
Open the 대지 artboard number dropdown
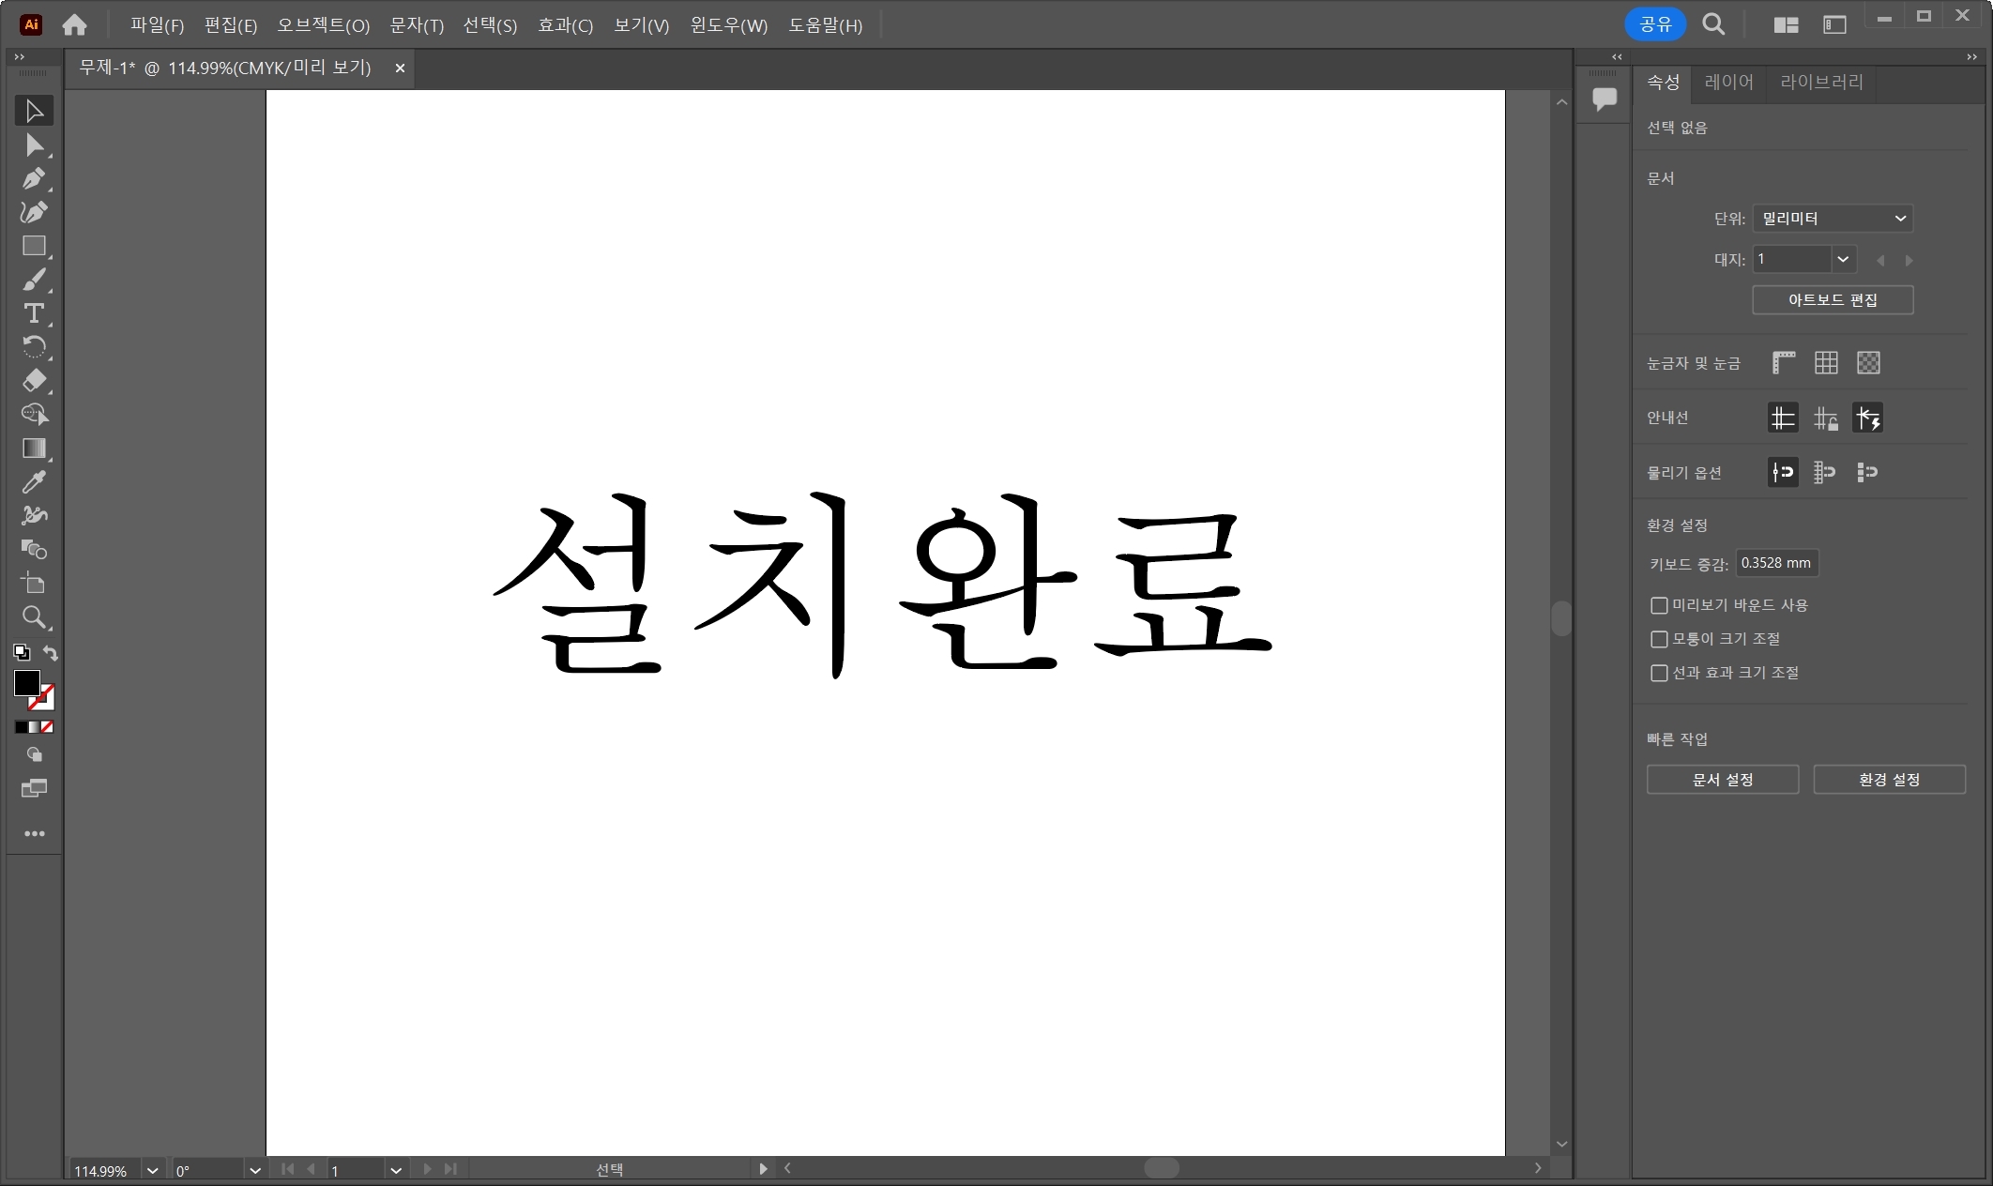click(1843, 259)
